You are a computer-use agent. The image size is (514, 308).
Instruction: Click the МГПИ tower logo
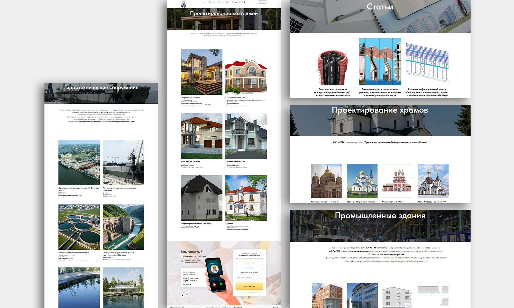click(183, 4)
